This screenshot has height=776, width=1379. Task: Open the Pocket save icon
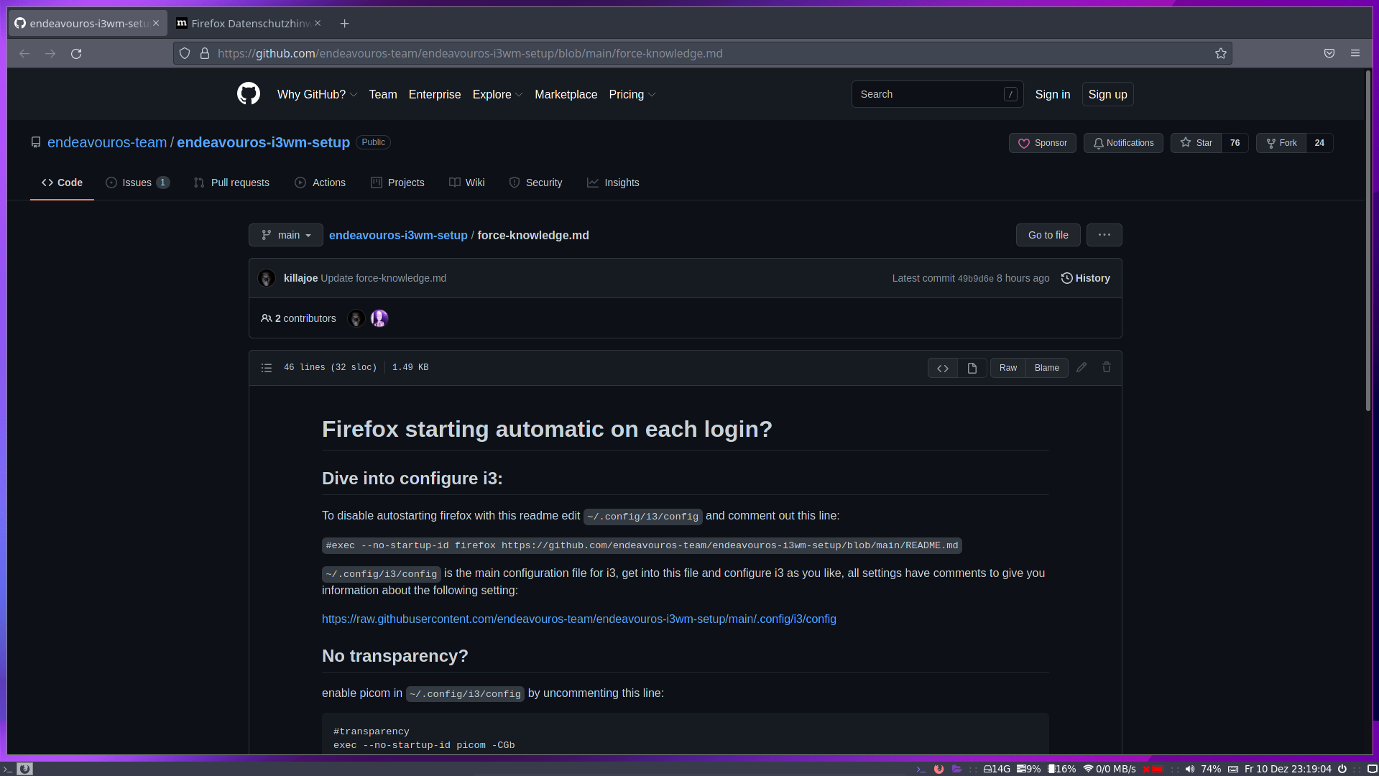click(1329, 54)
